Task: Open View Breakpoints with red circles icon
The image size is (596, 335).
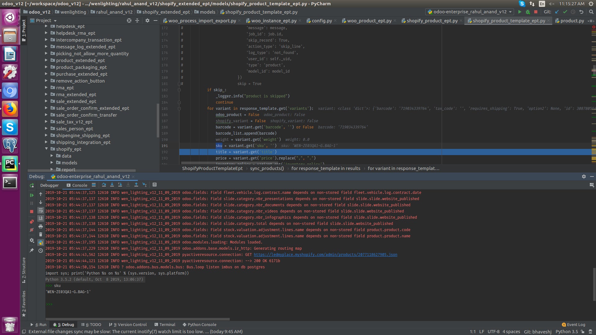Action: [x=32, y=222]
